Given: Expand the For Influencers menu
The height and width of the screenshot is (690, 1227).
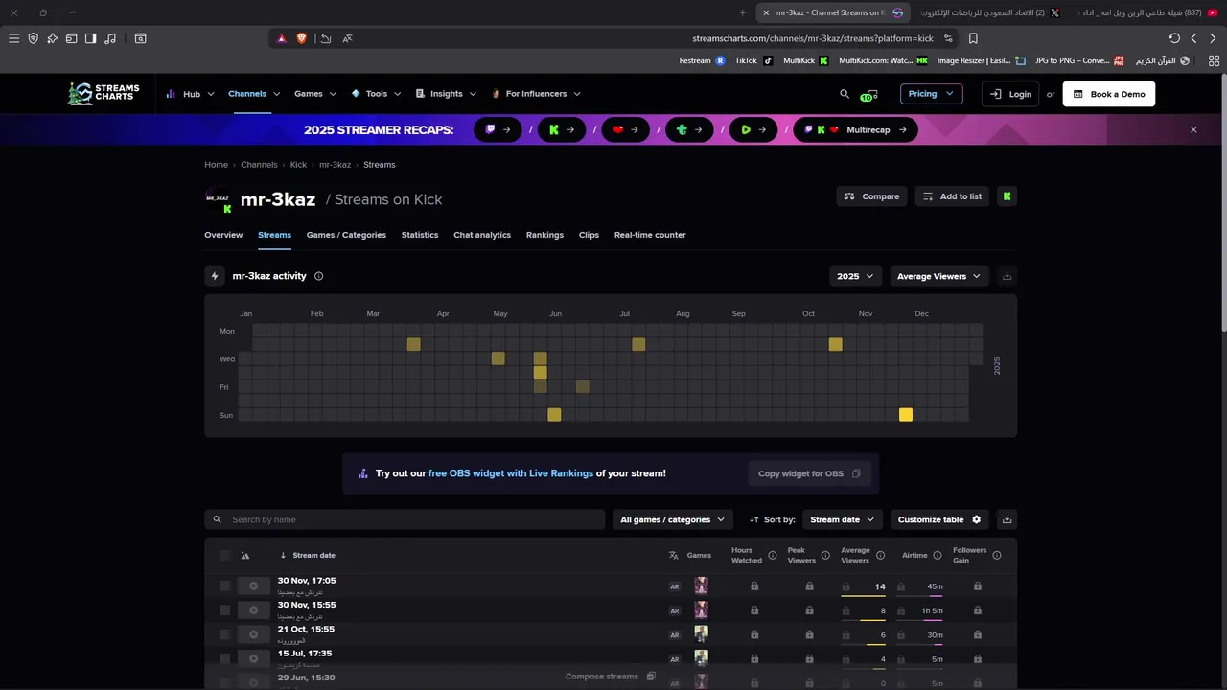Looking at the screenshot, I should click(536, 94).
